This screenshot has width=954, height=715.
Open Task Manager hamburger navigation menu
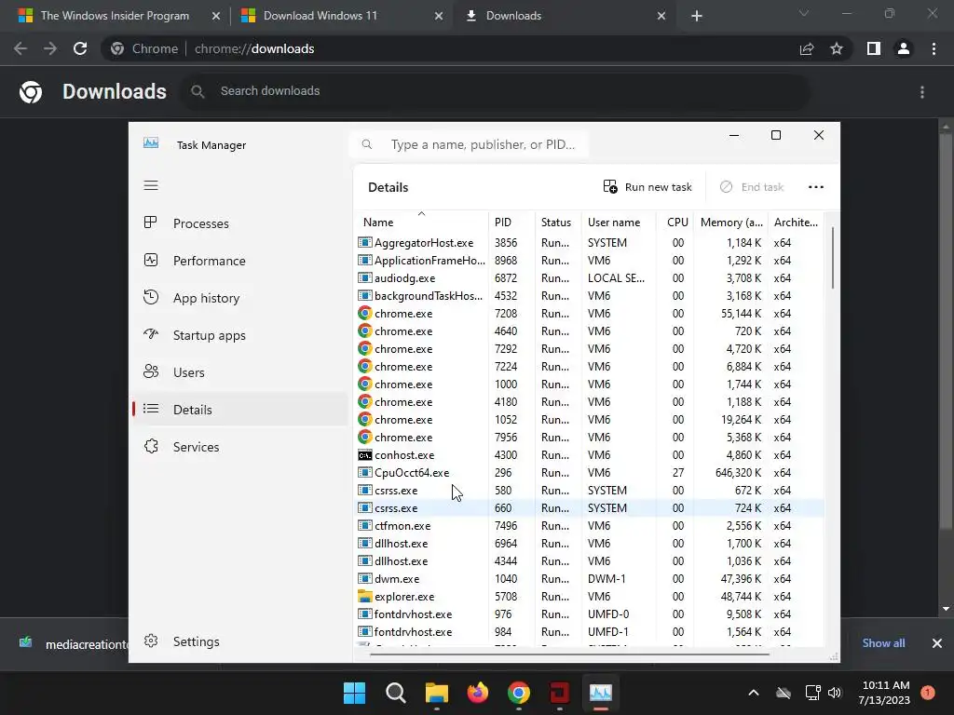[x=151, y=185]
